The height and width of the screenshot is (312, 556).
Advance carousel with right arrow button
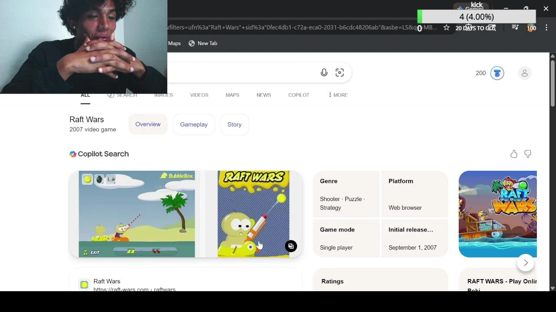526,263
